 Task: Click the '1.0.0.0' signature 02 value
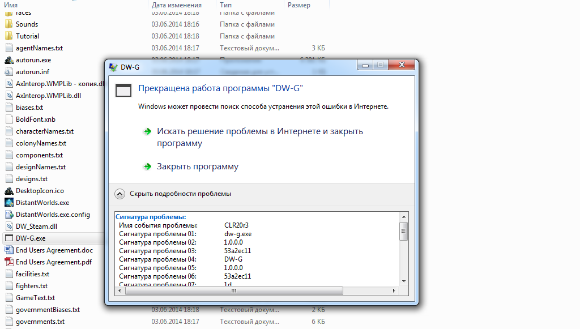click(x=233, y=242)
